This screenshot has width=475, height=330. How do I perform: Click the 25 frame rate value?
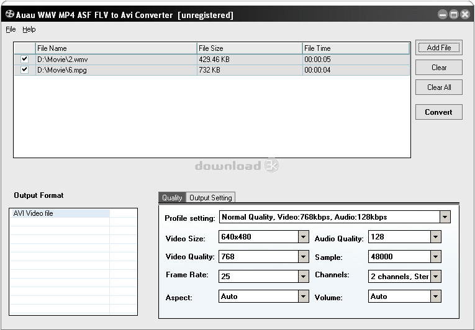(x=225, y=277)
